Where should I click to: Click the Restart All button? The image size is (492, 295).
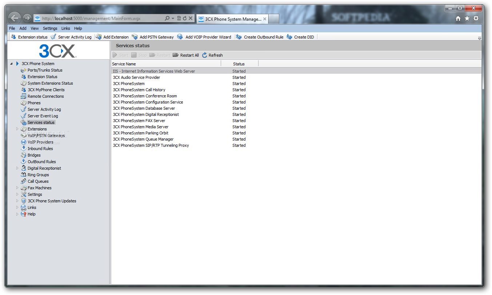(x=186, y=55)
